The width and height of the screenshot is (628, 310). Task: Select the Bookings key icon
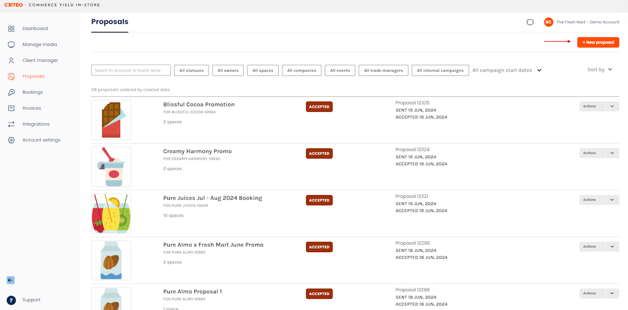11,92
